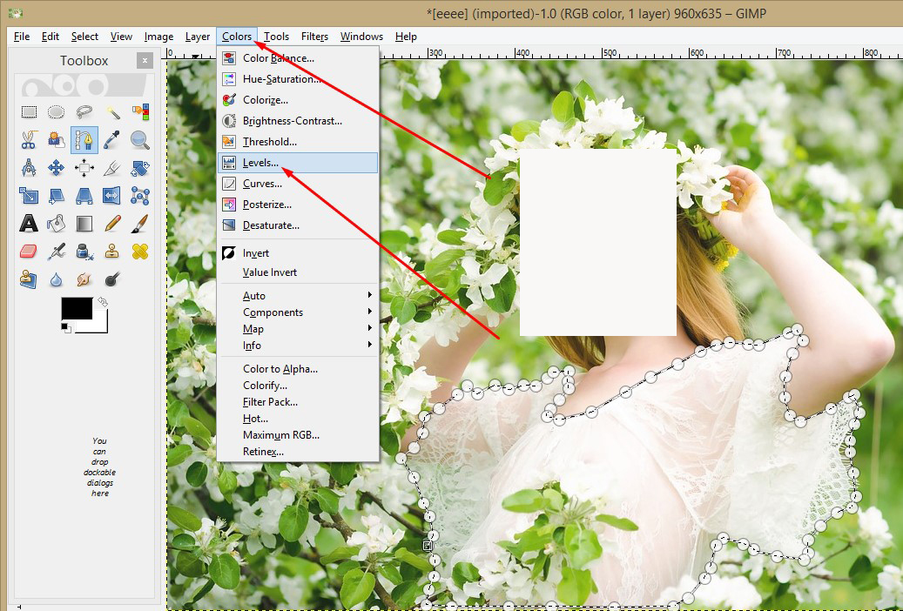Select the Rectangle Select tool

pos(30,112)
